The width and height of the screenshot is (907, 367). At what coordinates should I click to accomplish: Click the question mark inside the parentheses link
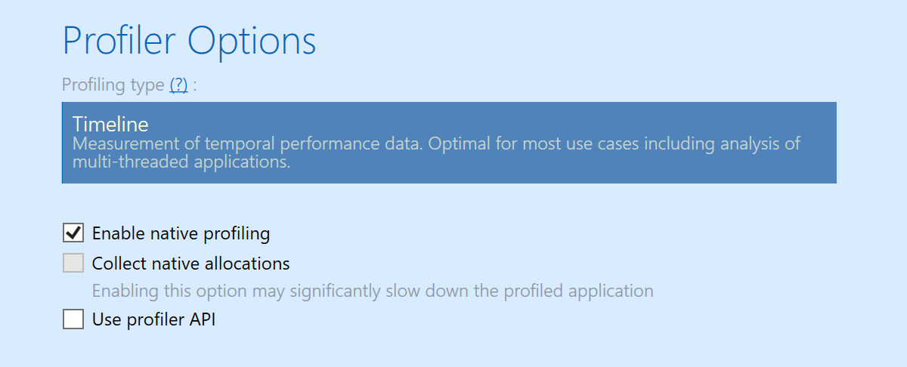[x=178, y=85]
